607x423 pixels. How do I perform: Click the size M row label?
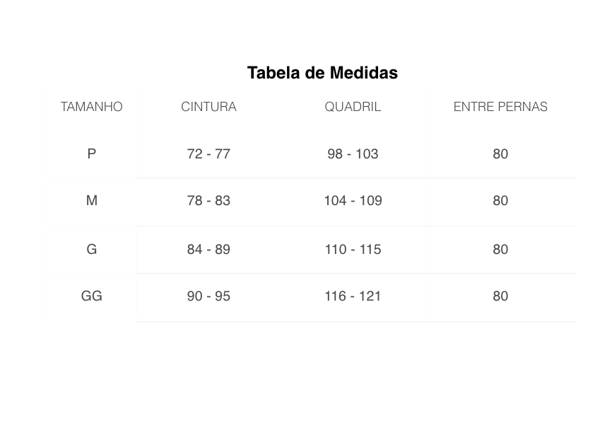coord(92,201)
